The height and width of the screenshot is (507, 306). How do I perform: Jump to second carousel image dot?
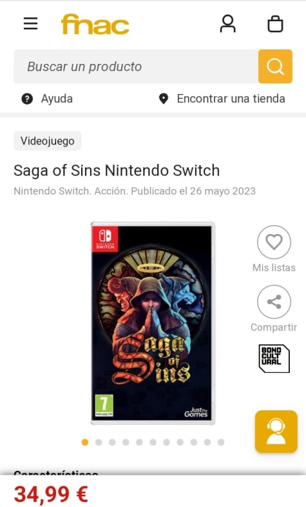coord(99,442)
